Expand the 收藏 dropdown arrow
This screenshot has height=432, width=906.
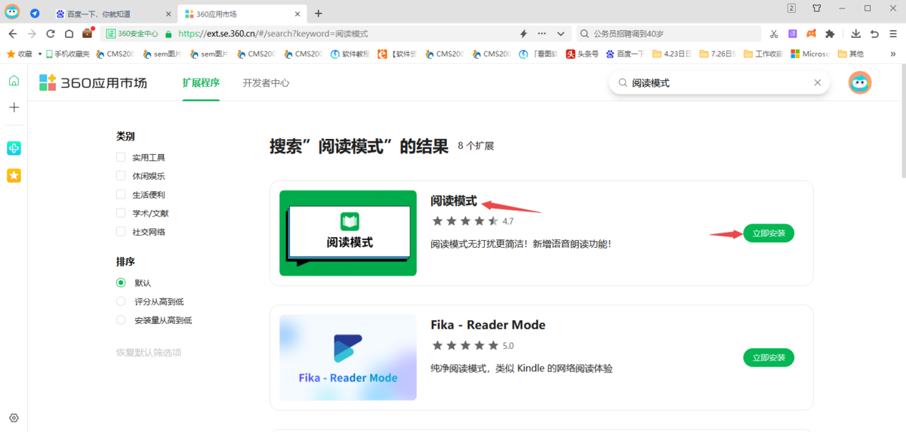tap(39, 54)
